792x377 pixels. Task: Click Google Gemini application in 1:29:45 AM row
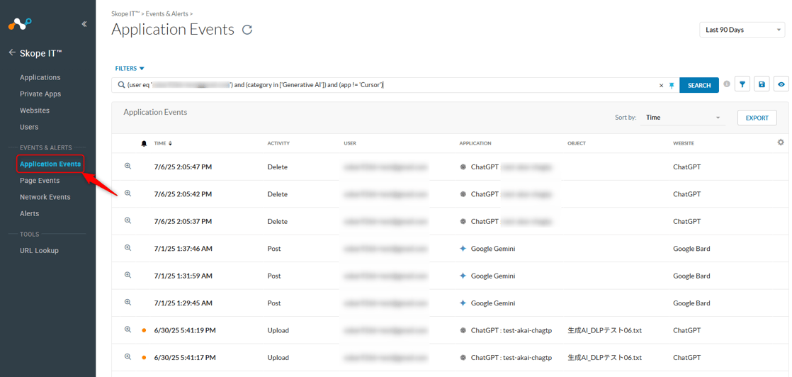pyautogui.click(x=493, y=303)
